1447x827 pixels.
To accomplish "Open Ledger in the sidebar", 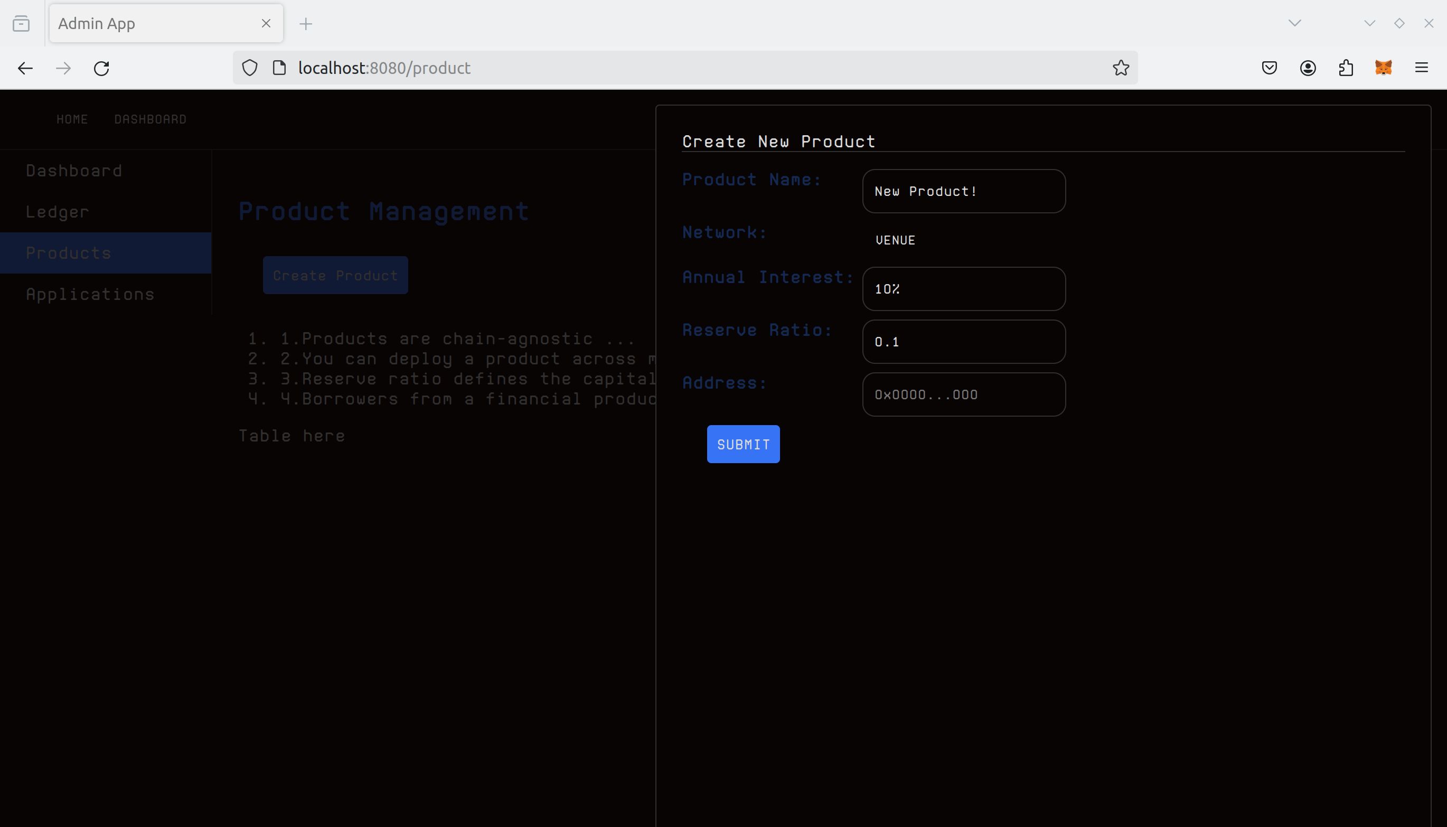I will 106,212.
